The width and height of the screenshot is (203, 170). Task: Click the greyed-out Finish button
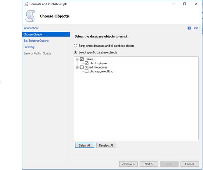click(x=169, y=164)
